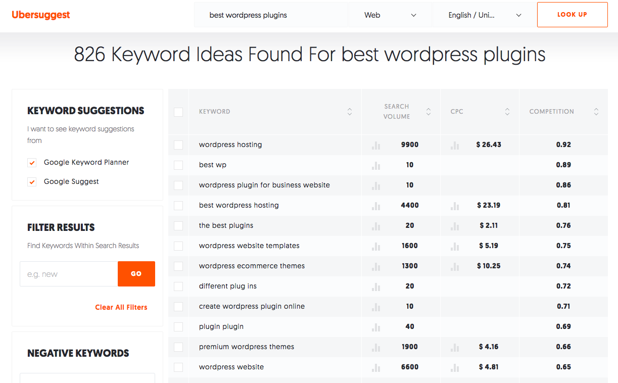Click the Ubersuggest logo
618x383 pixels.
point(41,15)
